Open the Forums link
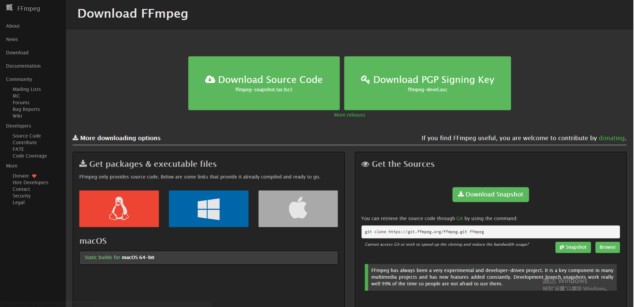The height and width of the screenshot is (307, 634). click(21, 103)
